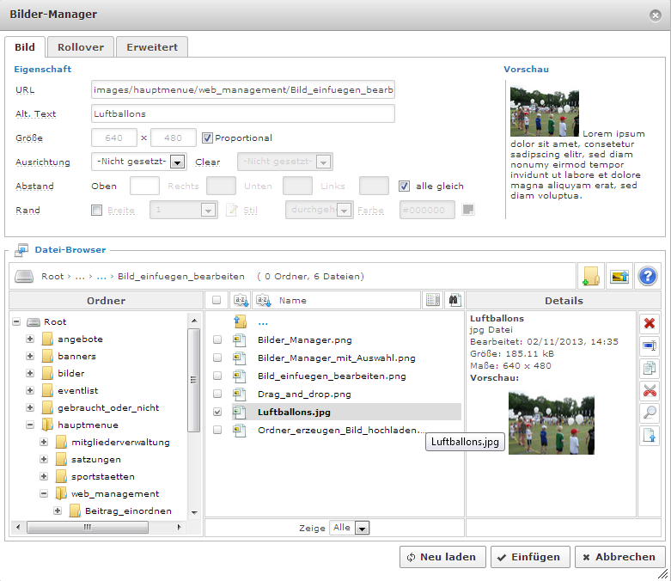Click the Root breadcrumb link
Screen dimensions: 671x581
pyautogui.click(x=52, y=276)
